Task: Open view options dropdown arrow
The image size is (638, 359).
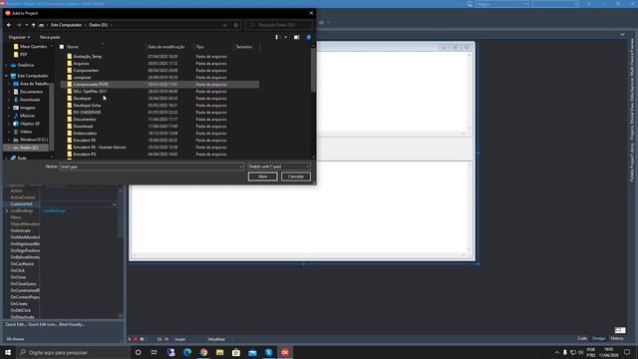Action: tap(285, 37)
